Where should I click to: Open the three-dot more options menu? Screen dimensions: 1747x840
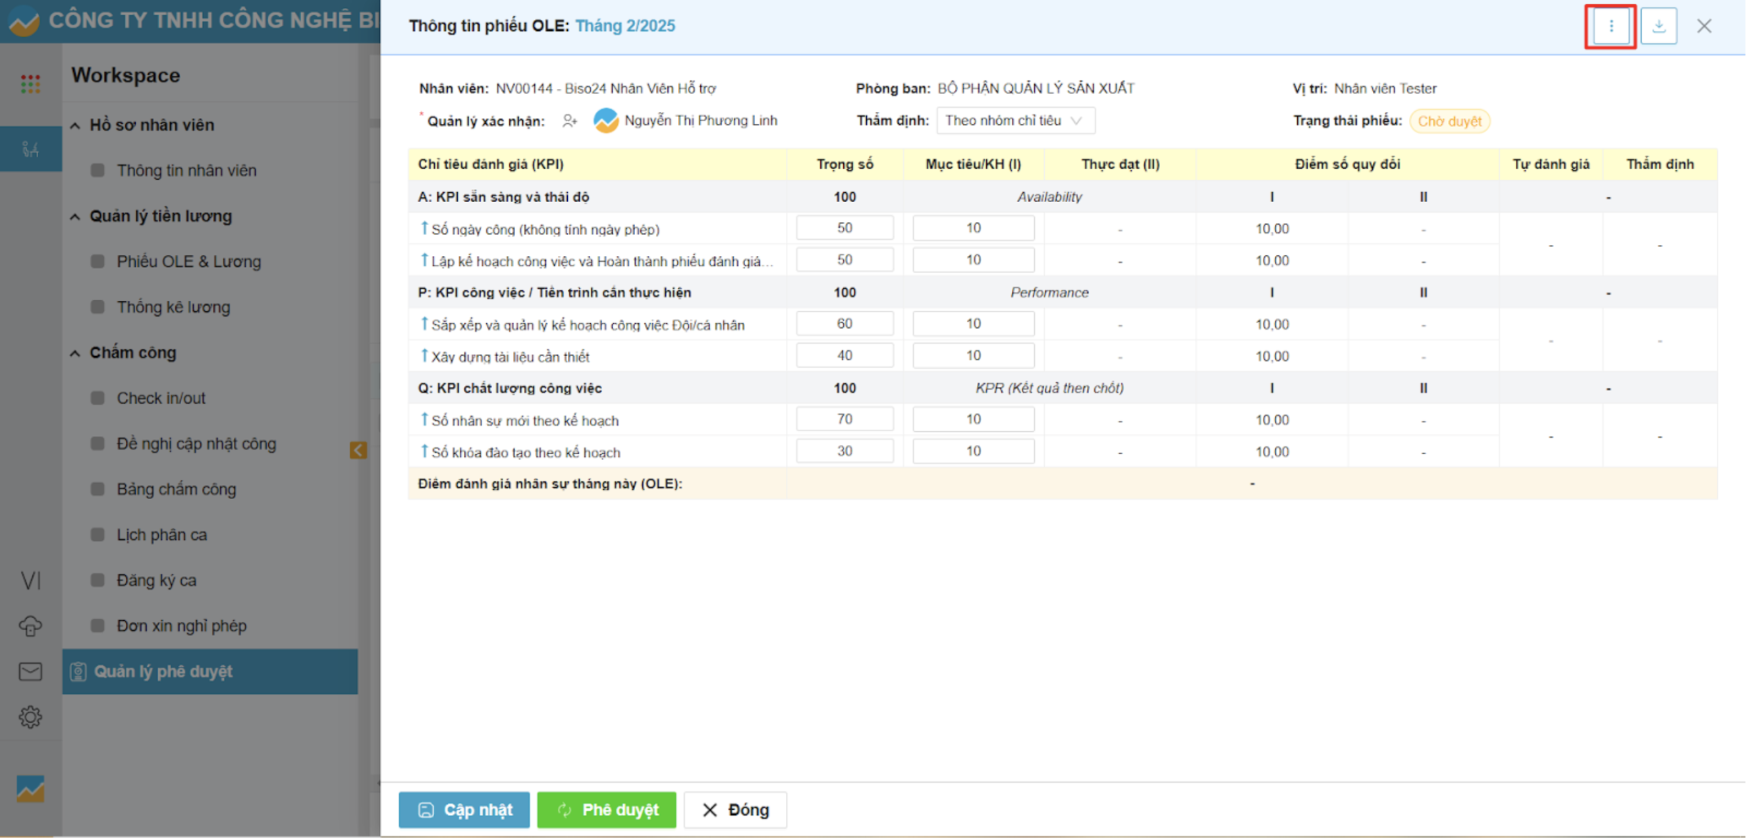[1611, 26]
